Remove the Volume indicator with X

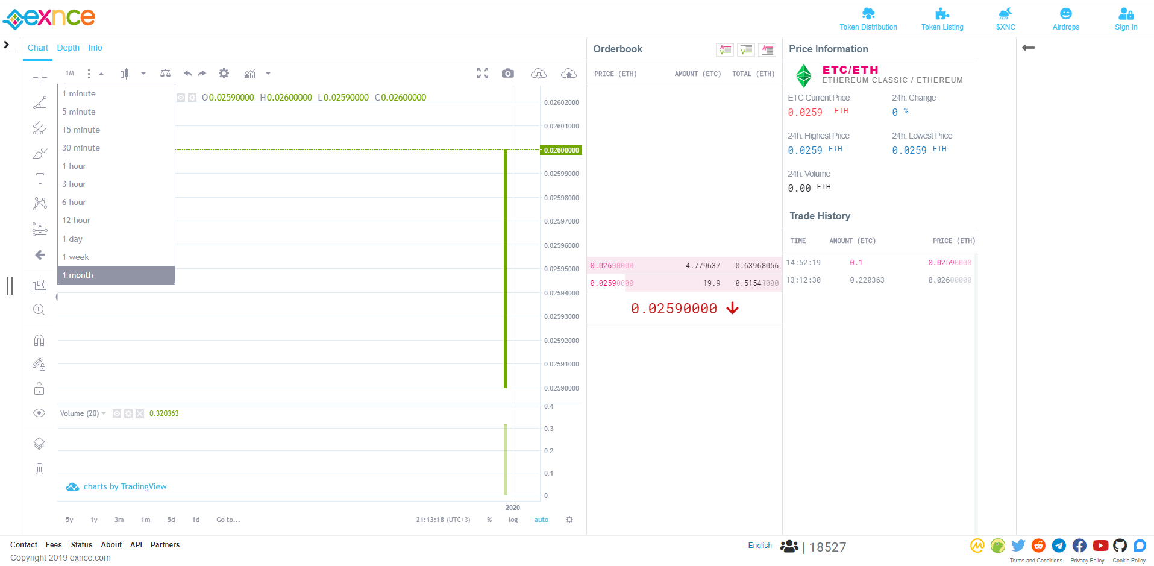(x=140, y=413)
